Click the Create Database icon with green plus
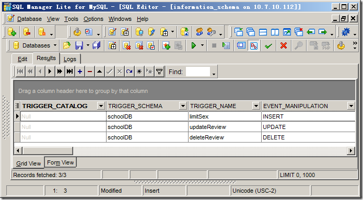 pyautogui.click(x=11, y=32)
